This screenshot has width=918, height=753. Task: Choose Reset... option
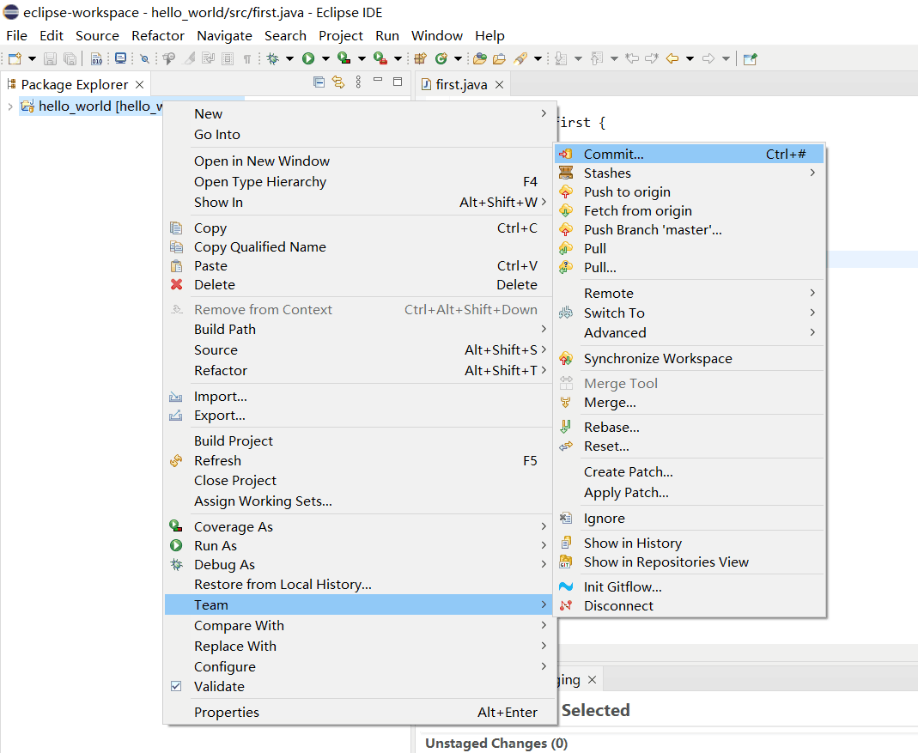coord(689,446)
